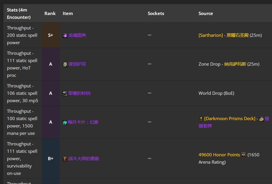
Task: Open the 谋划护符 item link
Action: click(x=77, y=64)
